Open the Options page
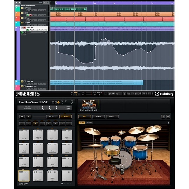Screen dimensions: 189x189 point(112,116)
